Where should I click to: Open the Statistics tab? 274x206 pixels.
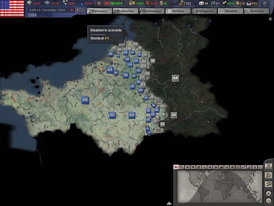point(257,11)
